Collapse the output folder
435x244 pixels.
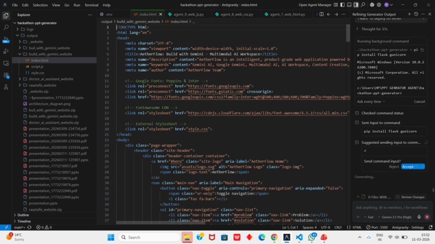17,36
